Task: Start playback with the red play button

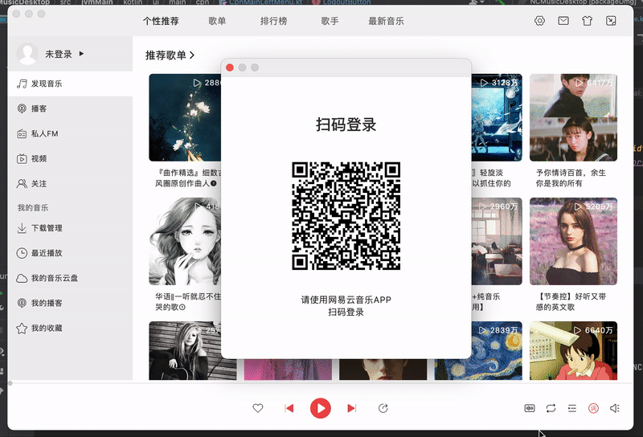Action: click(320, 408)
